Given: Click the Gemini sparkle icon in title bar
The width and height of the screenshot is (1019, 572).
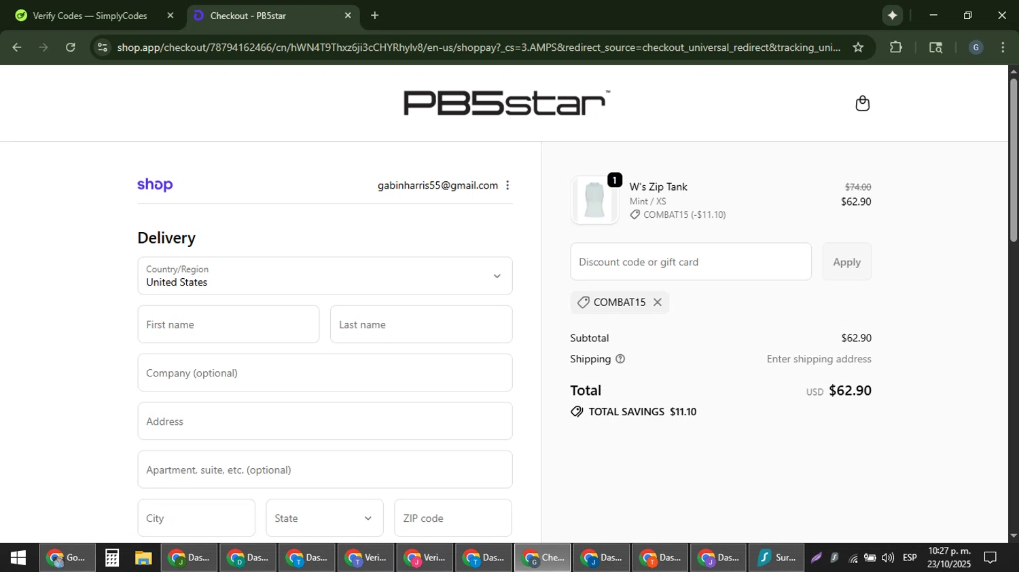Looking at the screenshot, I should point(893,15).
